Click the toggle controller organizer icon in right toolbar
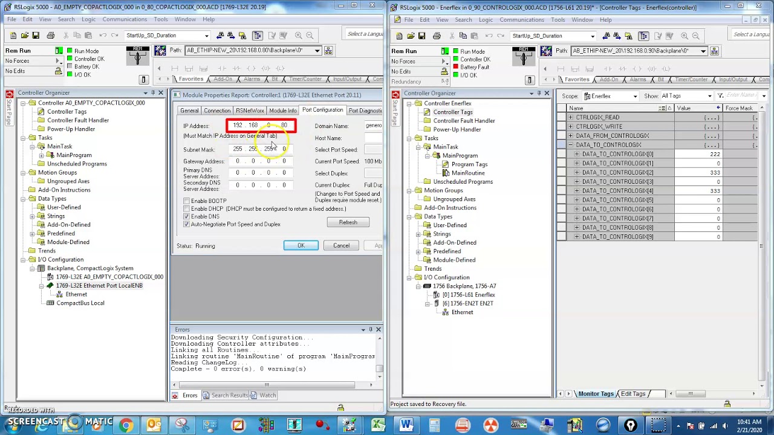Screen dimensions: 774x435 643,36
